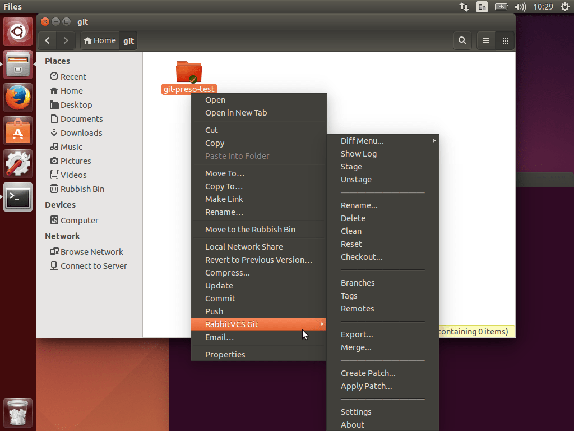
Task: Open the system power gear menu
Action: pyautogui.click(x=565, y=7)
